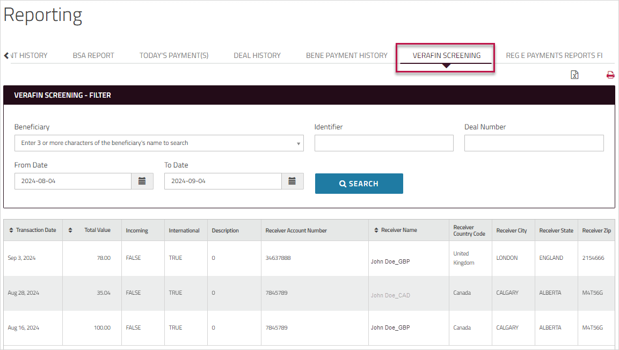The image size is (619, 350).
Task: Export report to Excel icon
Action: pyautogui.click(x=574, y=75)
